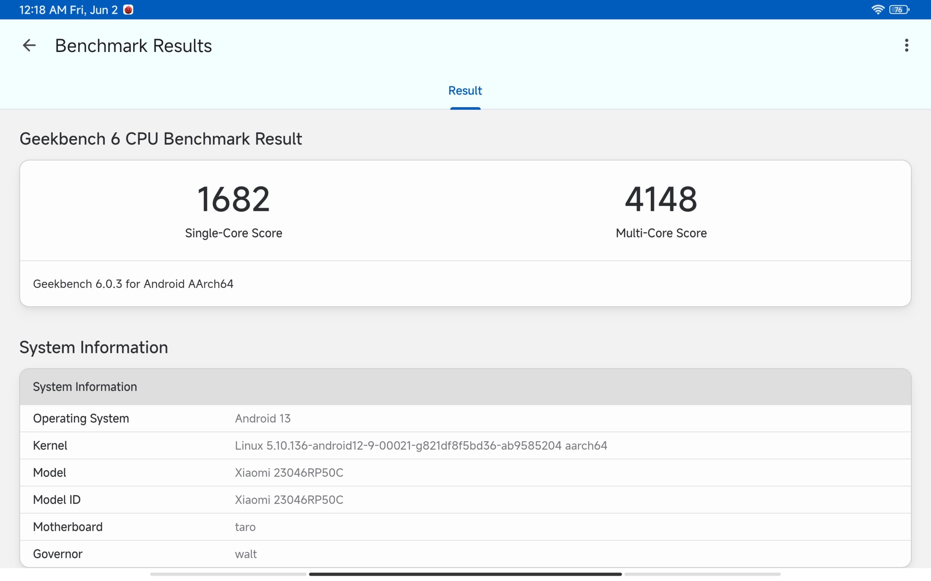Tap the Model row label
Viewport: 931px width, 581px height.
(49, 473)
